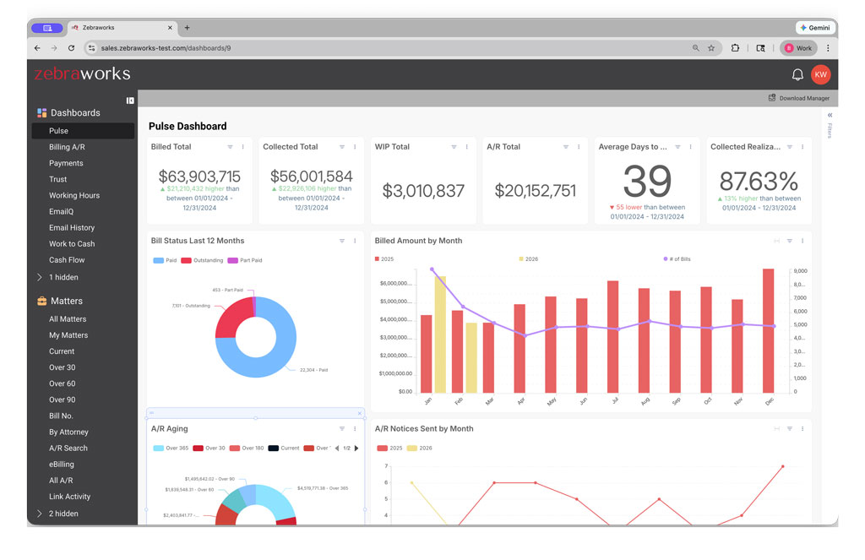This screenshot has width=865, height=560.
Task: Go to All Matters
Action: pyautogui.click(x=68, y=319)
